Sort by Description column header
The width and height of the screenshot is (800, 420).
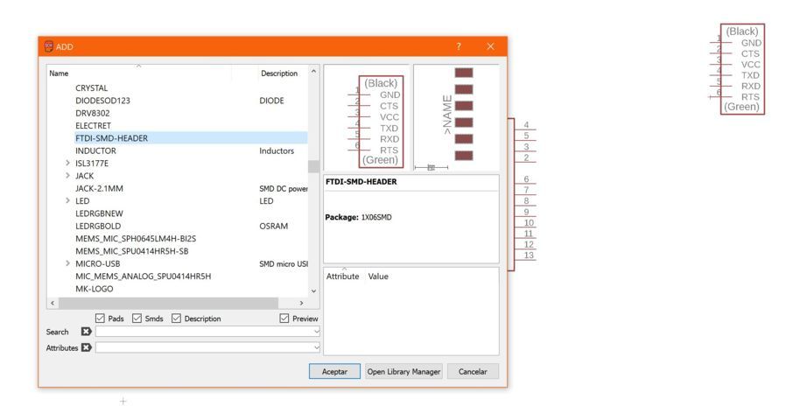[x=279, y=73]
